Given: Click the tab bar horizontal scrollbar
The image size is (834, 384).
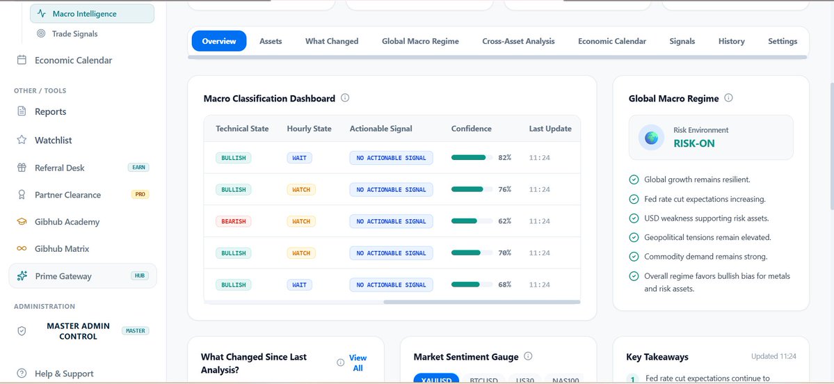Looking at the screenshot, I should tap(497, 57).
